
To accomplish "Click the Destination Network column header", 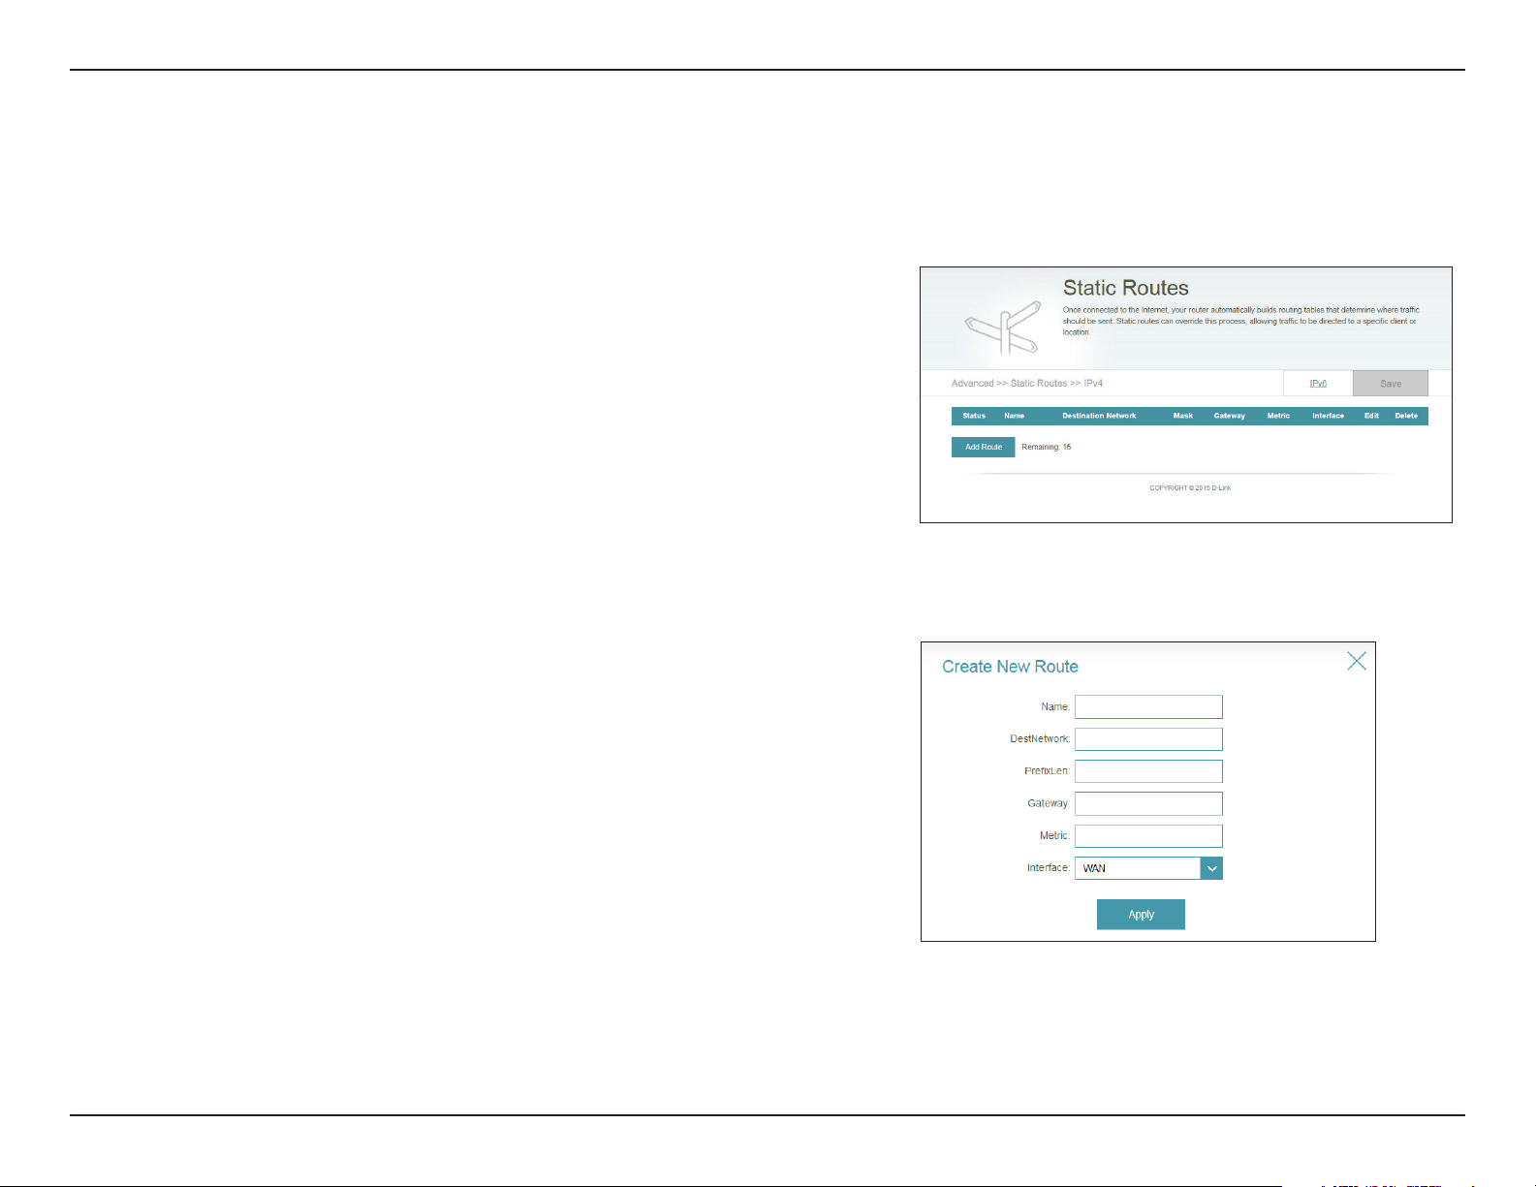I will click(x=1099, y=416).
